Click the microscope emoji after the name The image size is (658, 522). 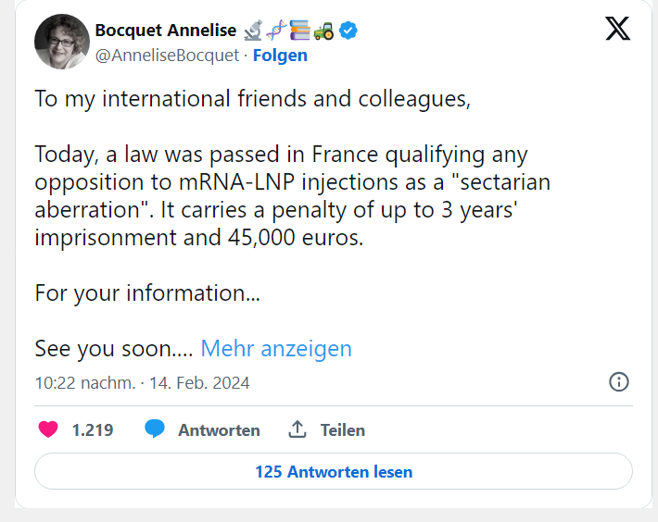click(253, 31)
